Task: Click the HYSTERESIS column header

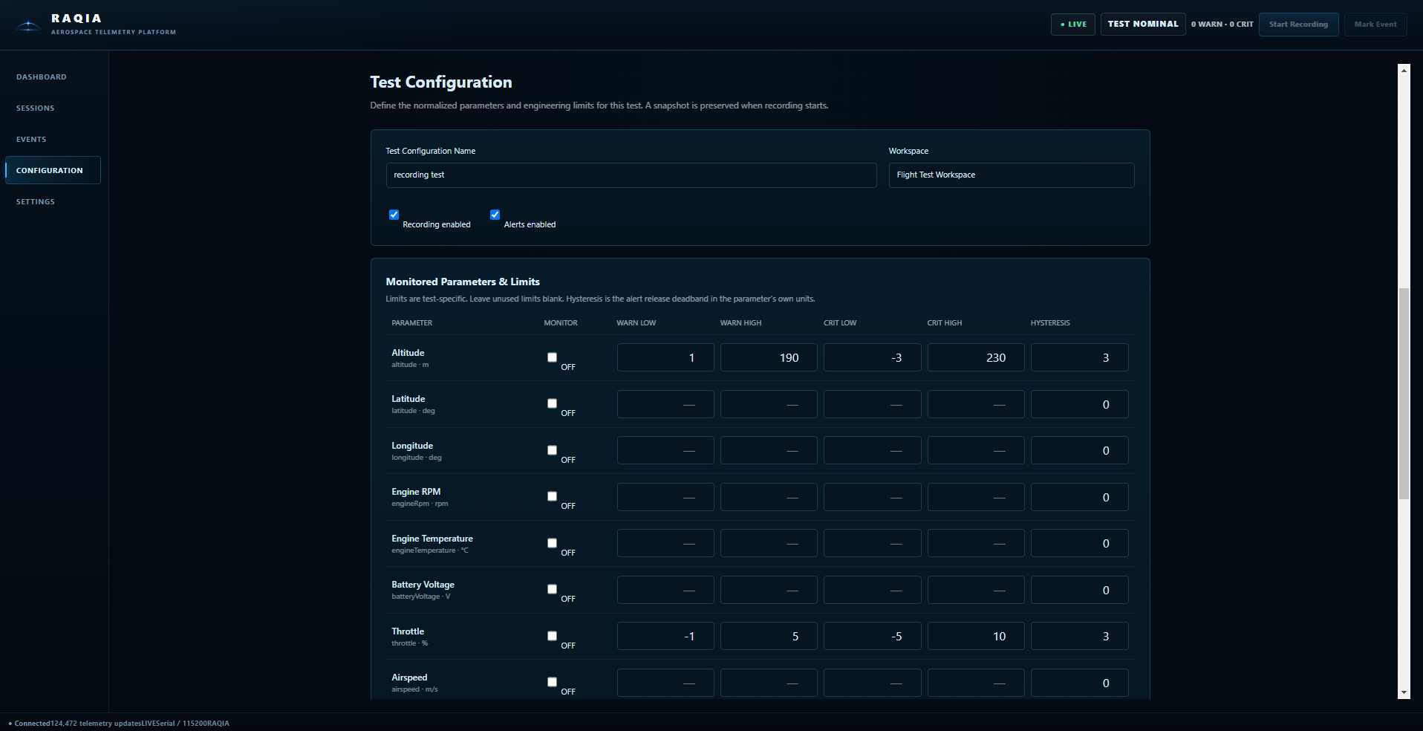Action: (1050, 323)
